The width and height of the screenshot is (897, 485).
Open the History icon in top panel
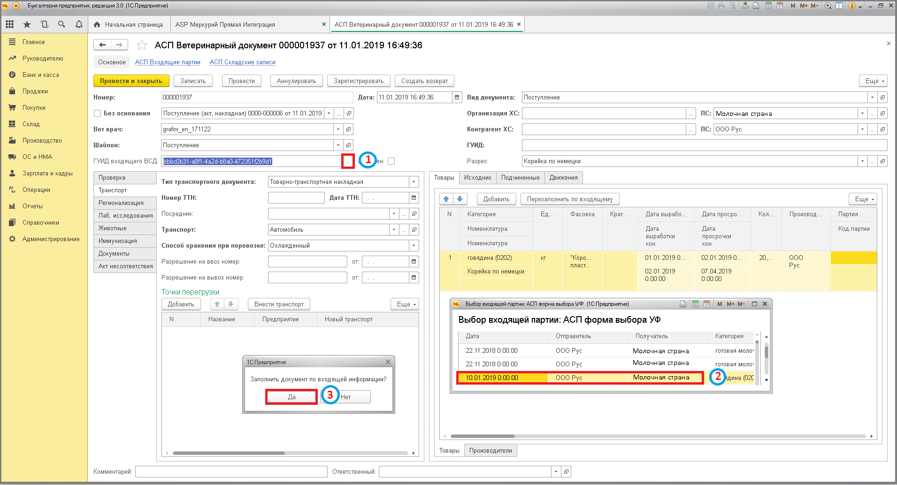[44, 24]
